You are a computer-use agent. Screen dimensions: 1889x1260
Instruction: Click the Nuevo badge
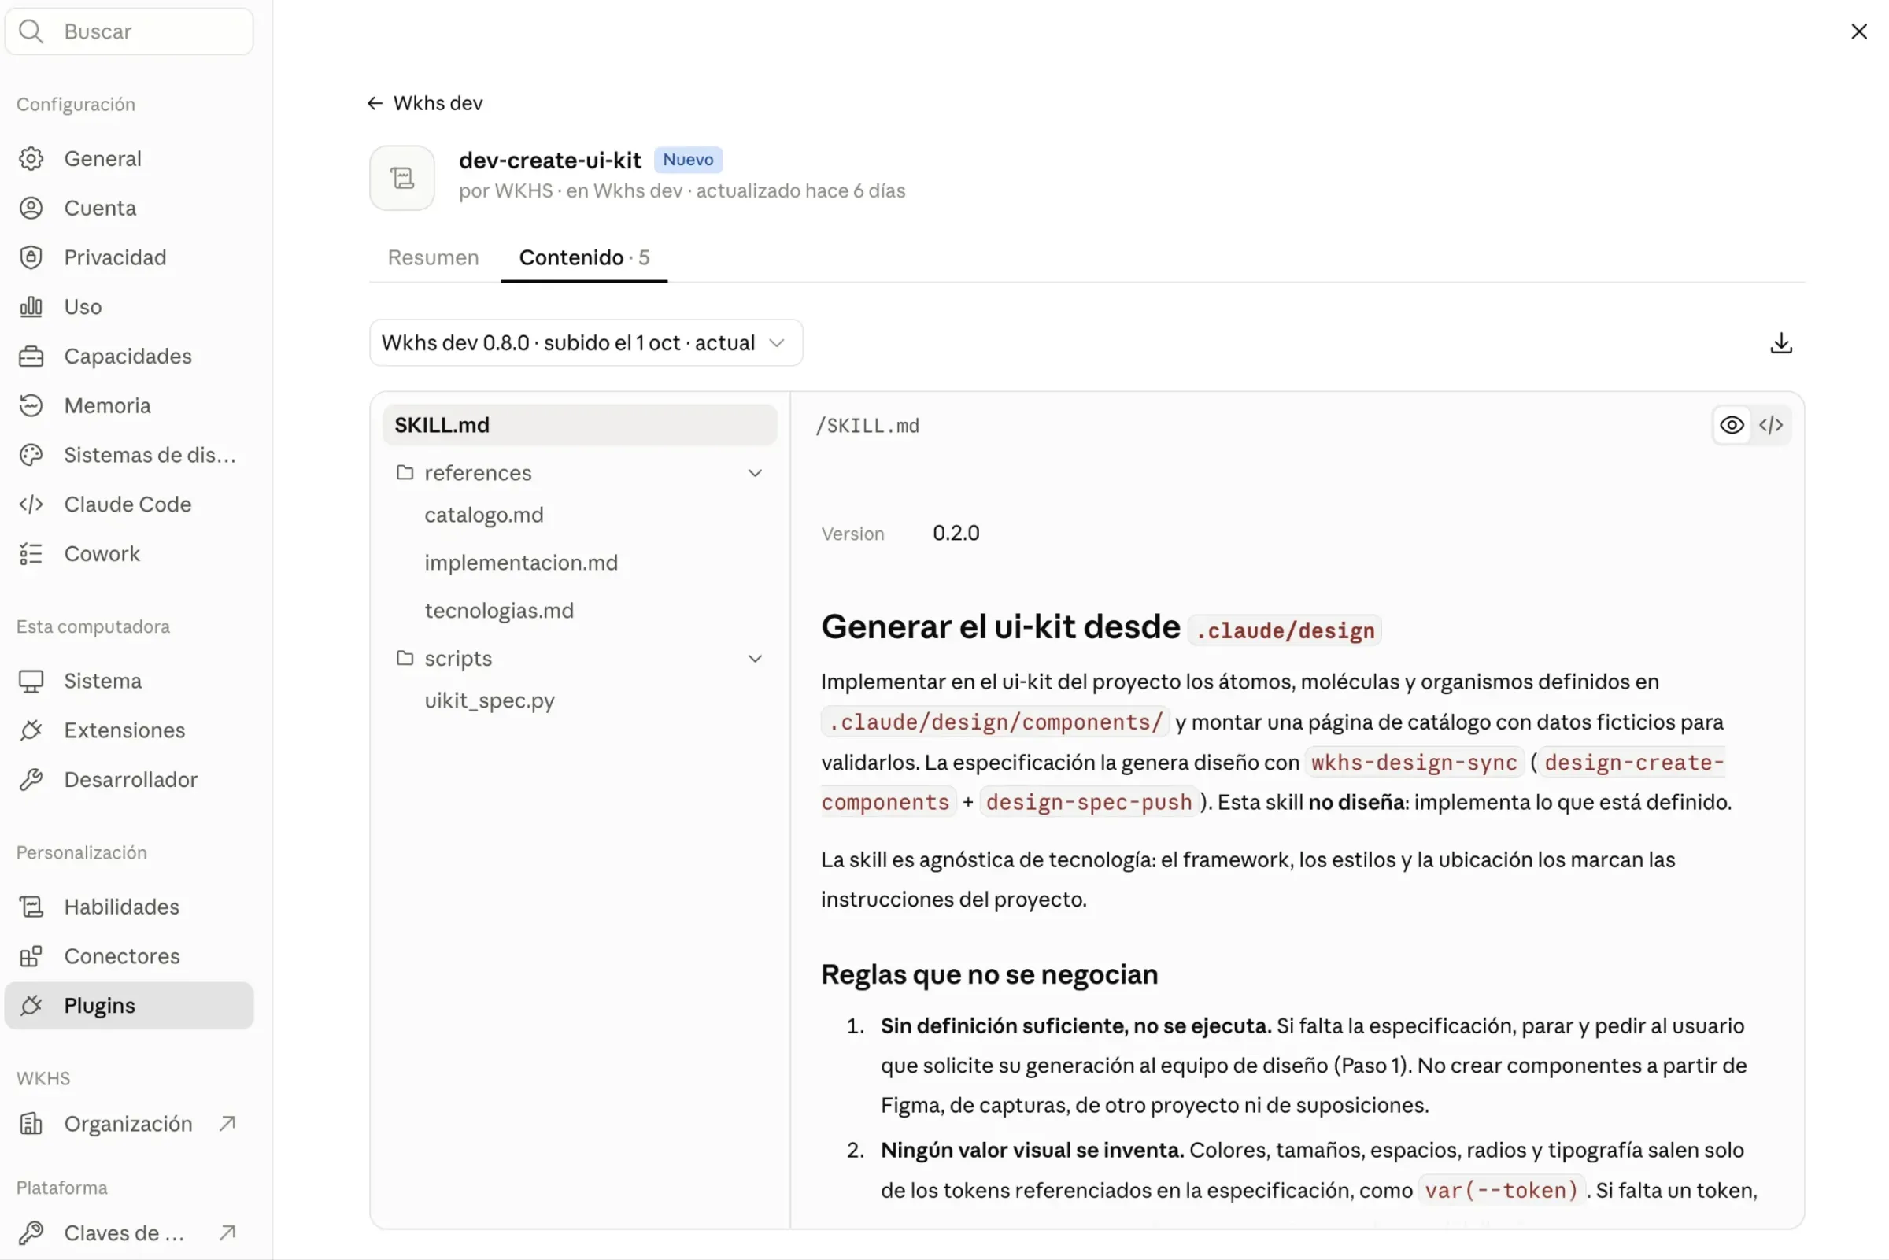pyautogui.click(x=688, y=160)
